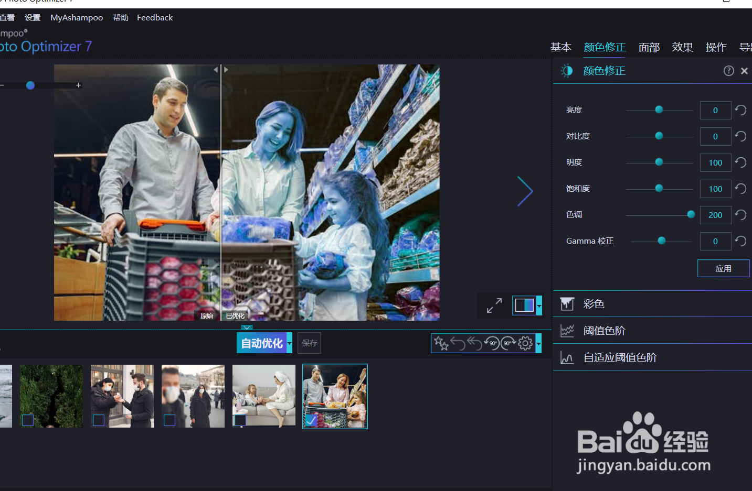752x491 pixels.
Task: Switch to the 操作 tab
Action: tap(716, 47)
